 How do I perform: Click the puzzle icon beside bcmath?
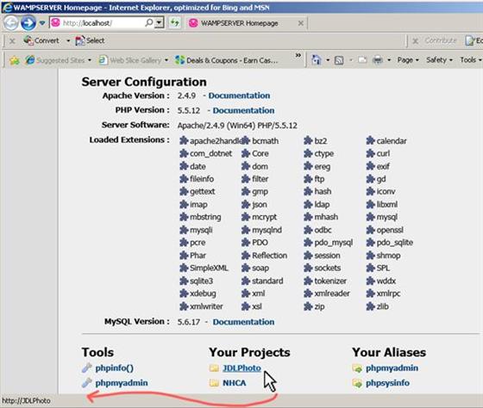coord(246,140)
